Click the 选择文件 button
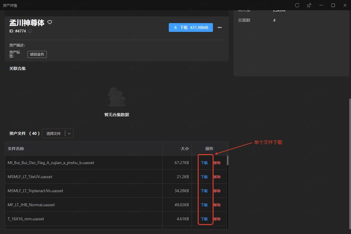Viewport: 351px width, 234px height. [54, 133]
